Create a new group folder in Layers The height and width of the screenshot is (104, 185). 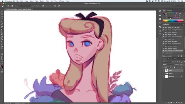point(176,103)
